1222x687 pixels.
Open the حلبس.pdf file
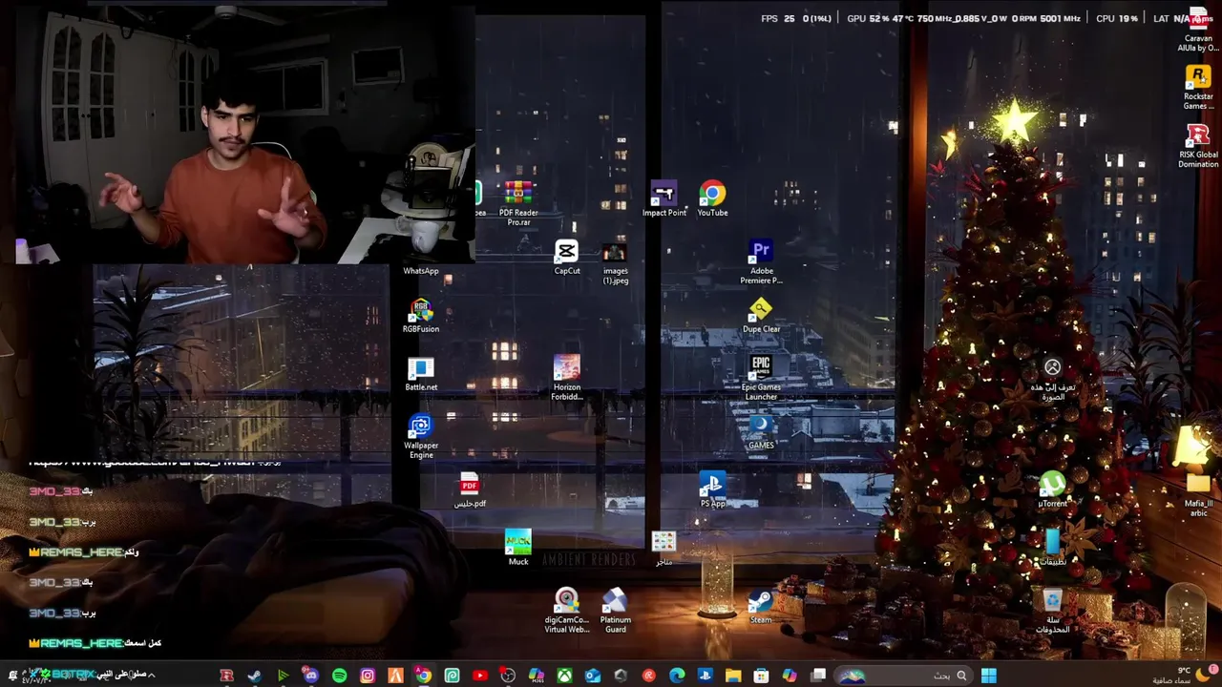click(x=470, y=490)
